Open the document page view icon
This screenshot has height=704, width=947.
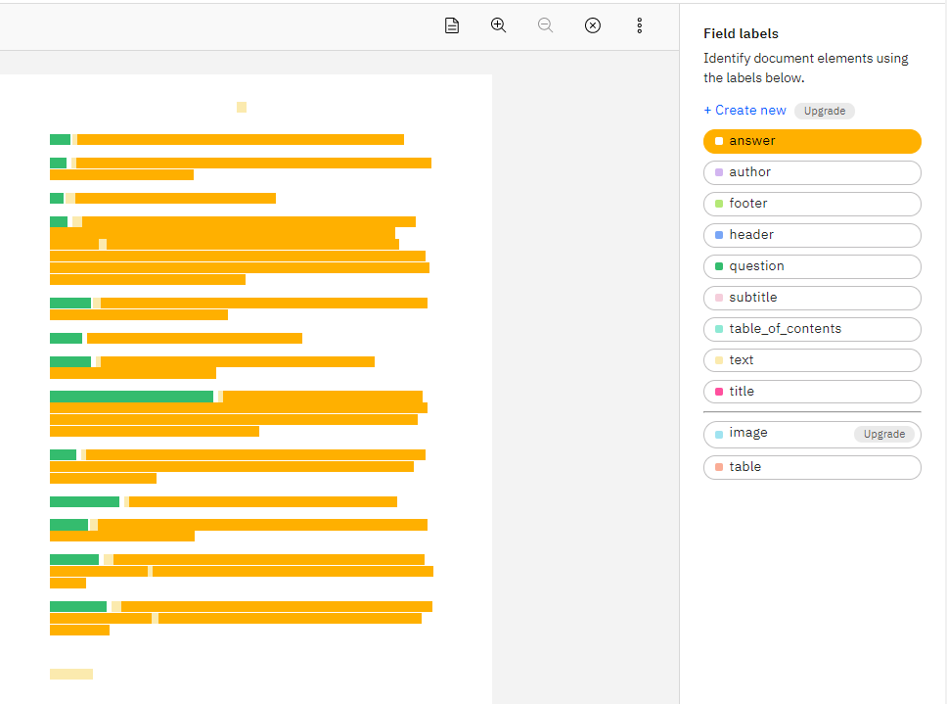pos(452,25)
